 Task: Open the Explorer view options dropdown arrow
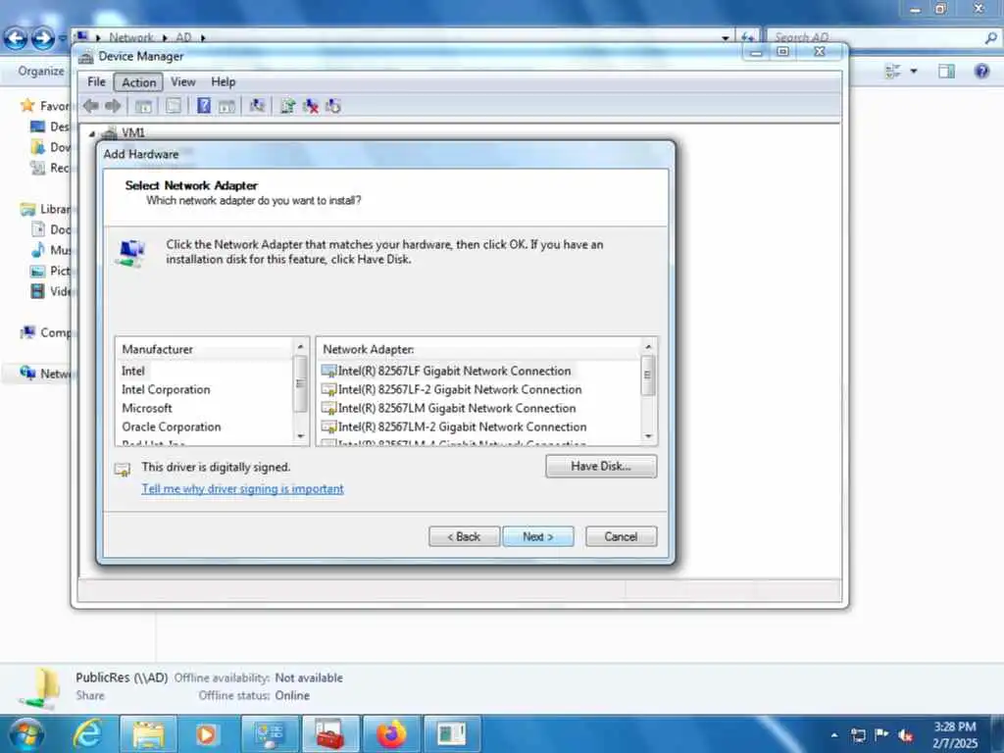point(914,71)
